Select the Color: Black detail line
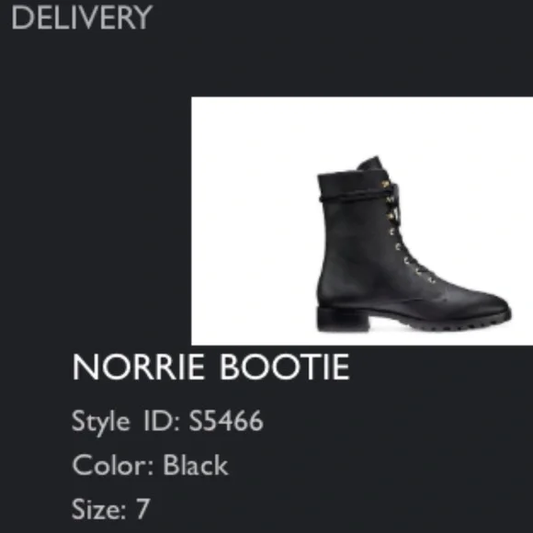533x533 pixels. coord(150,465)
